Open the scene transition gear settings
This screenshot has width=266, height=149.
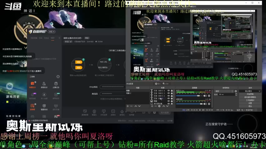pos(236,91)
